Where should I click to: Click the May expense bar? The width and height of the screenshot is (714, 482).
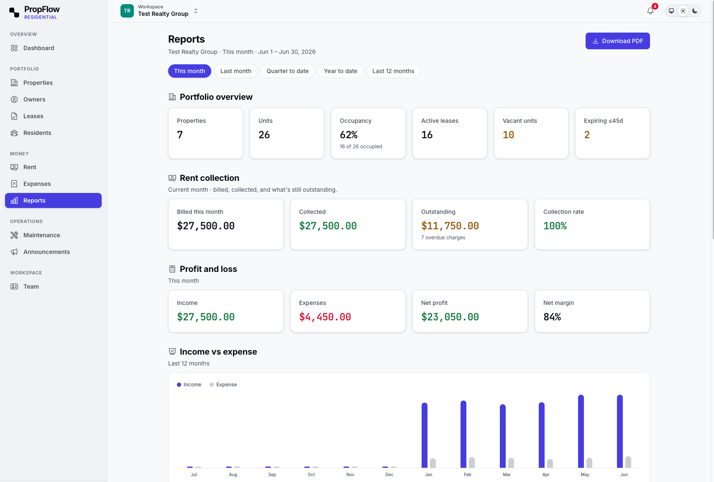click(589, 463)
